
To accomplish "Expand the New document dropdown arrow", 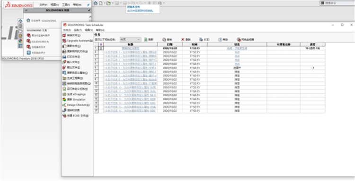I will click(x=105, y=3).
